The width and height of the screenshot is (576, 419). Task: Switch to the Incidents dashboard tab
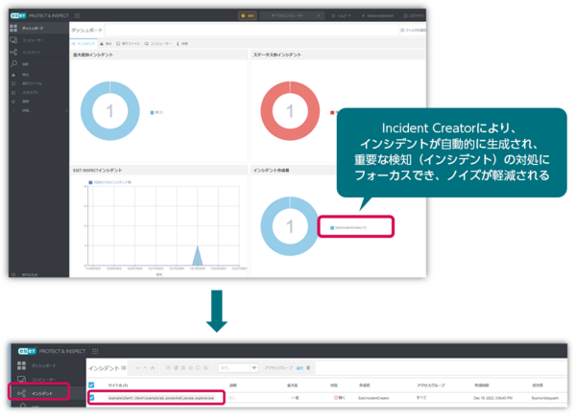tap(84, 43)
